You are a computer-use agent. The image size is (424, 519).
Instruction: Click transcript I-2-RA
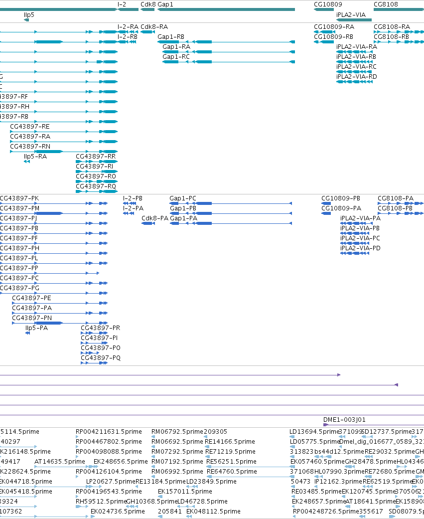[x=128, y=27]
